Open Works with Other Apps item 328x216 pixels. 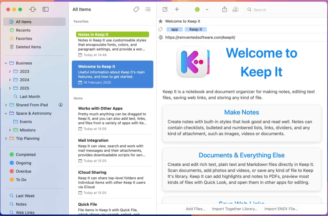point(112,118)
